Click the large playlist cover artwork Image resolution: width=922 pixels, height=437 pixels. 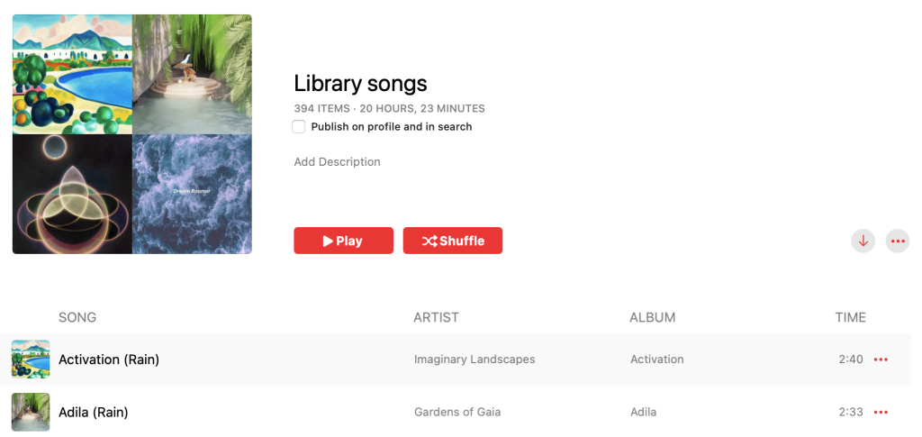(x=132, y=134)
